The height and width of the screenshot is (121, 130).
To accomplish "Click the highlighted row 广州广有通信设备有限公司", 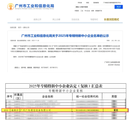I will tap(65, 110).
